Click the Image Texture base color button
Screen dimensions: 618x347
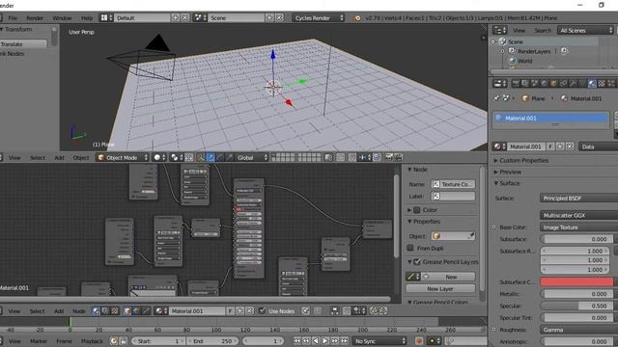[x=578, y=227]
